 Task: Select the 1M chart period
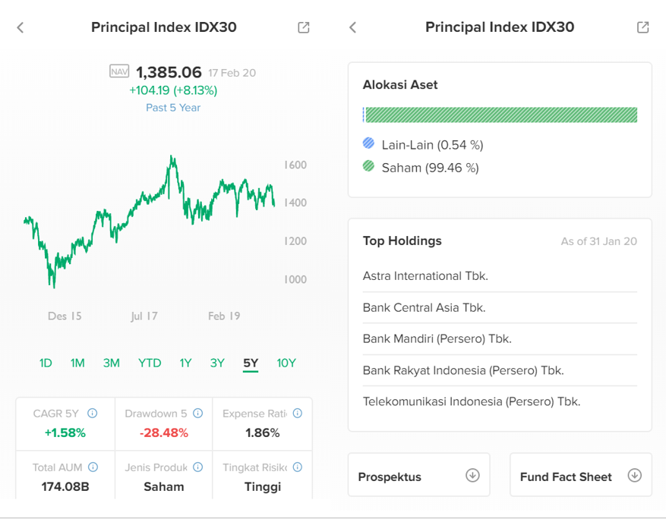(77, 363)
